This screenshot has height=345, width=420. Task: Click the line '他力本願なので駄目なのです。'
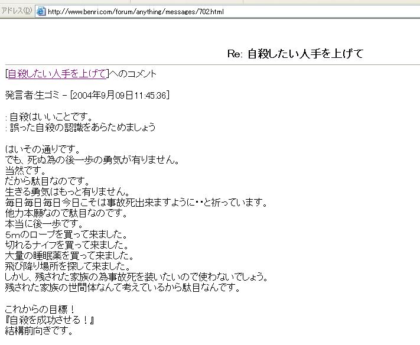pos(66,213)
